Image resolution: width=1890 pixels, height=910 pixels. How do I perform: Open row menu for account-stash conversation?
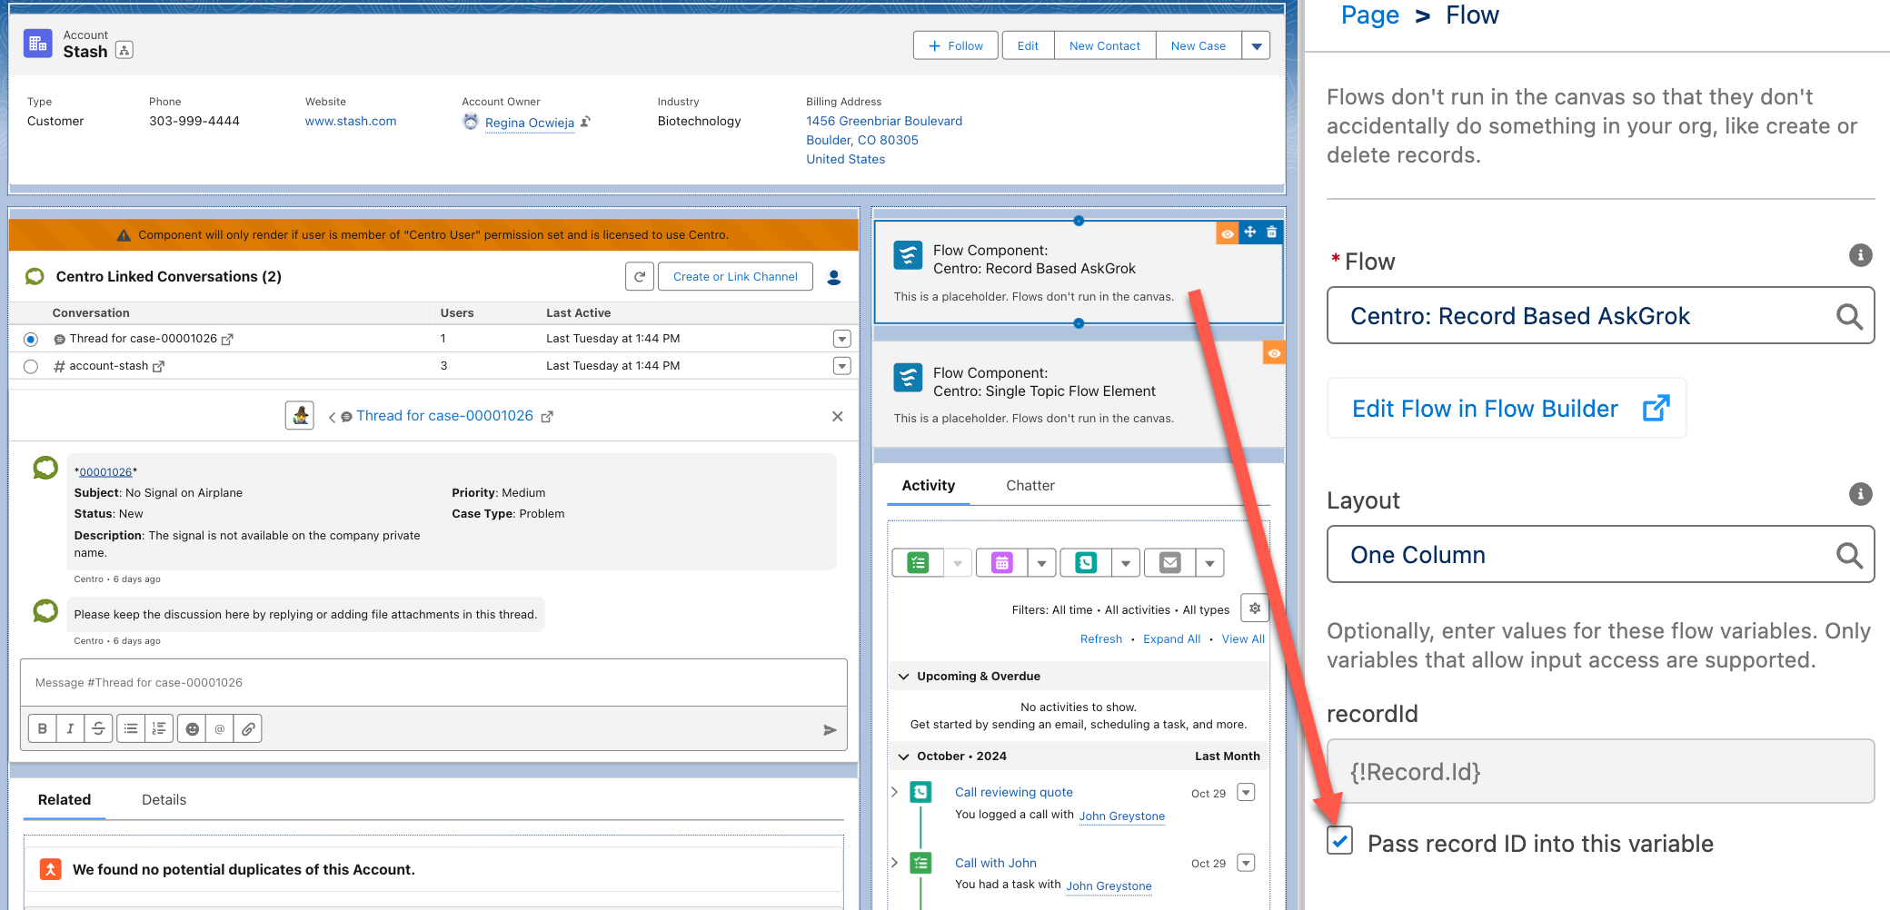tap(842, 366)
